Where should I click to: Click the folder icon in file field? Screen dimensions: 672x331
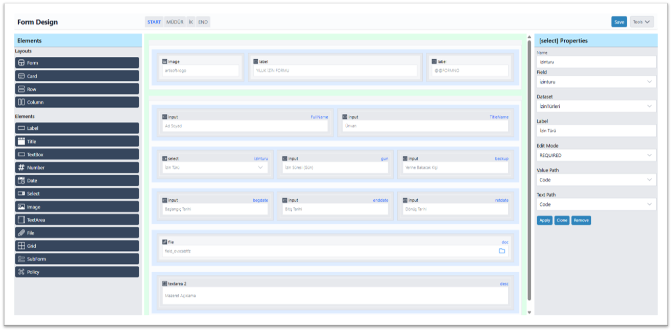501,251
